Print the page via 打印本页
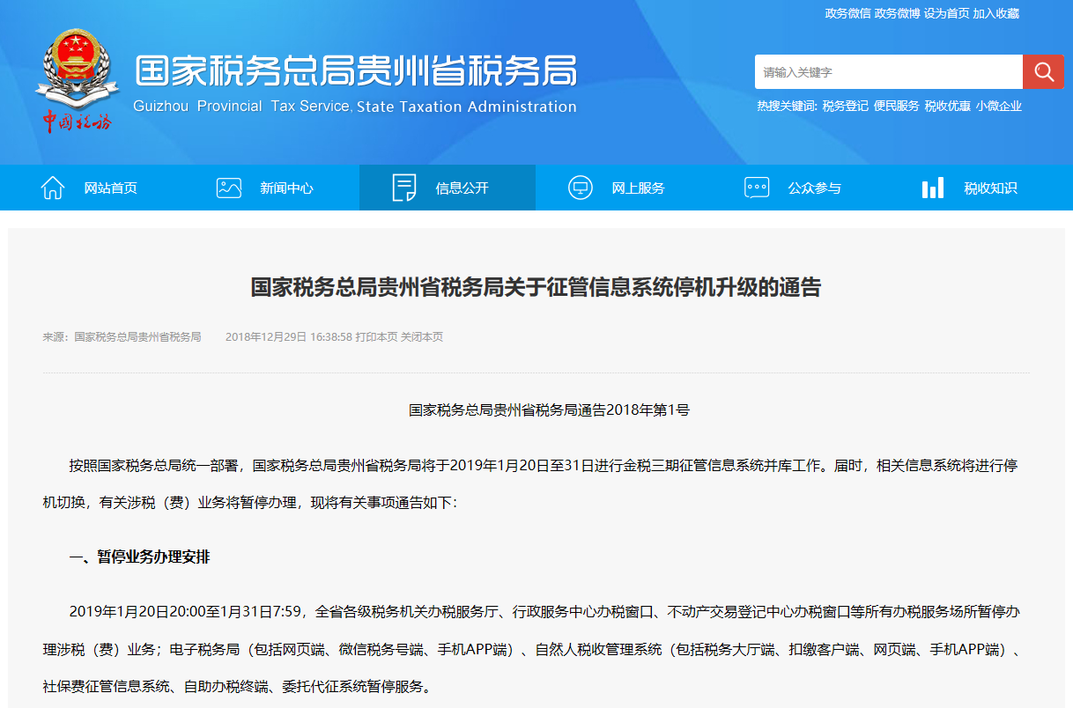 coord(376,337)
